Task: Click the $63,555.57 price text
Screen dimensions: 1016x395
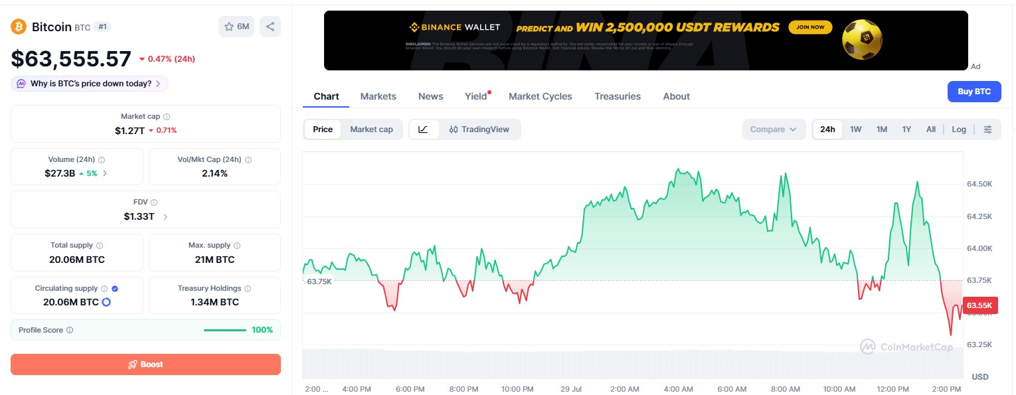Action: [x=71, y=59]
